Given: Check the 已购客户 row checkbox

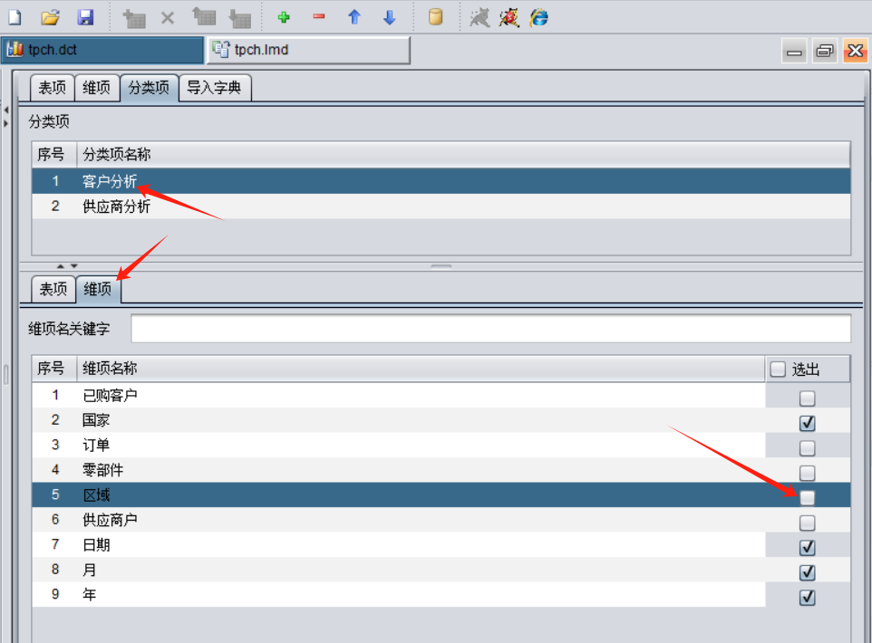Looking at the screenshot, I should pyautogui.click(x=807, y=398).
